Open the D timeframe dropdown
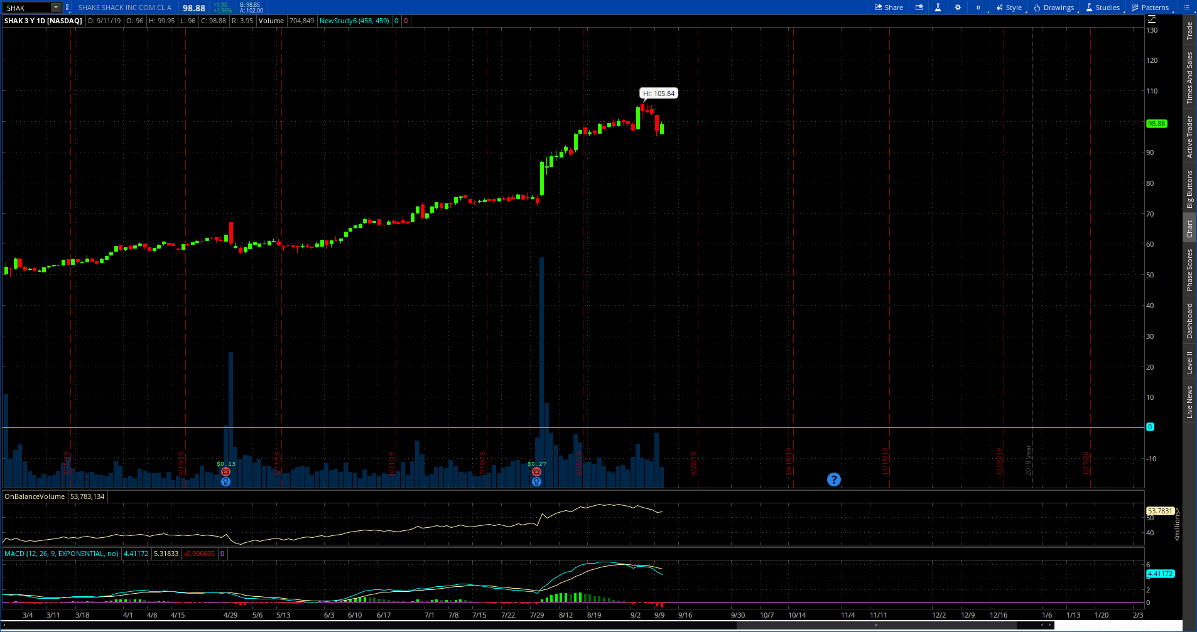Screen dimensions: 1197x632 pos(979,8)
